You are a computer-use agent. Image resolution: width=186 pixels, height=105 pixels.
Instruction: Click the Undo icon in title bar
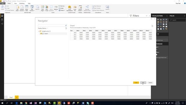6,1
